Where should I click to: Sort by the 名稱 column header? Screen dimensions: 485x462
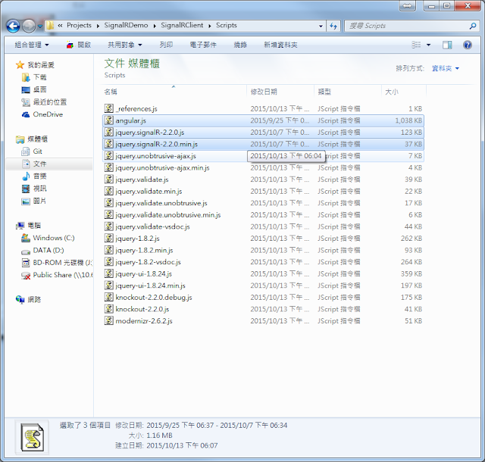click(174, 92)
